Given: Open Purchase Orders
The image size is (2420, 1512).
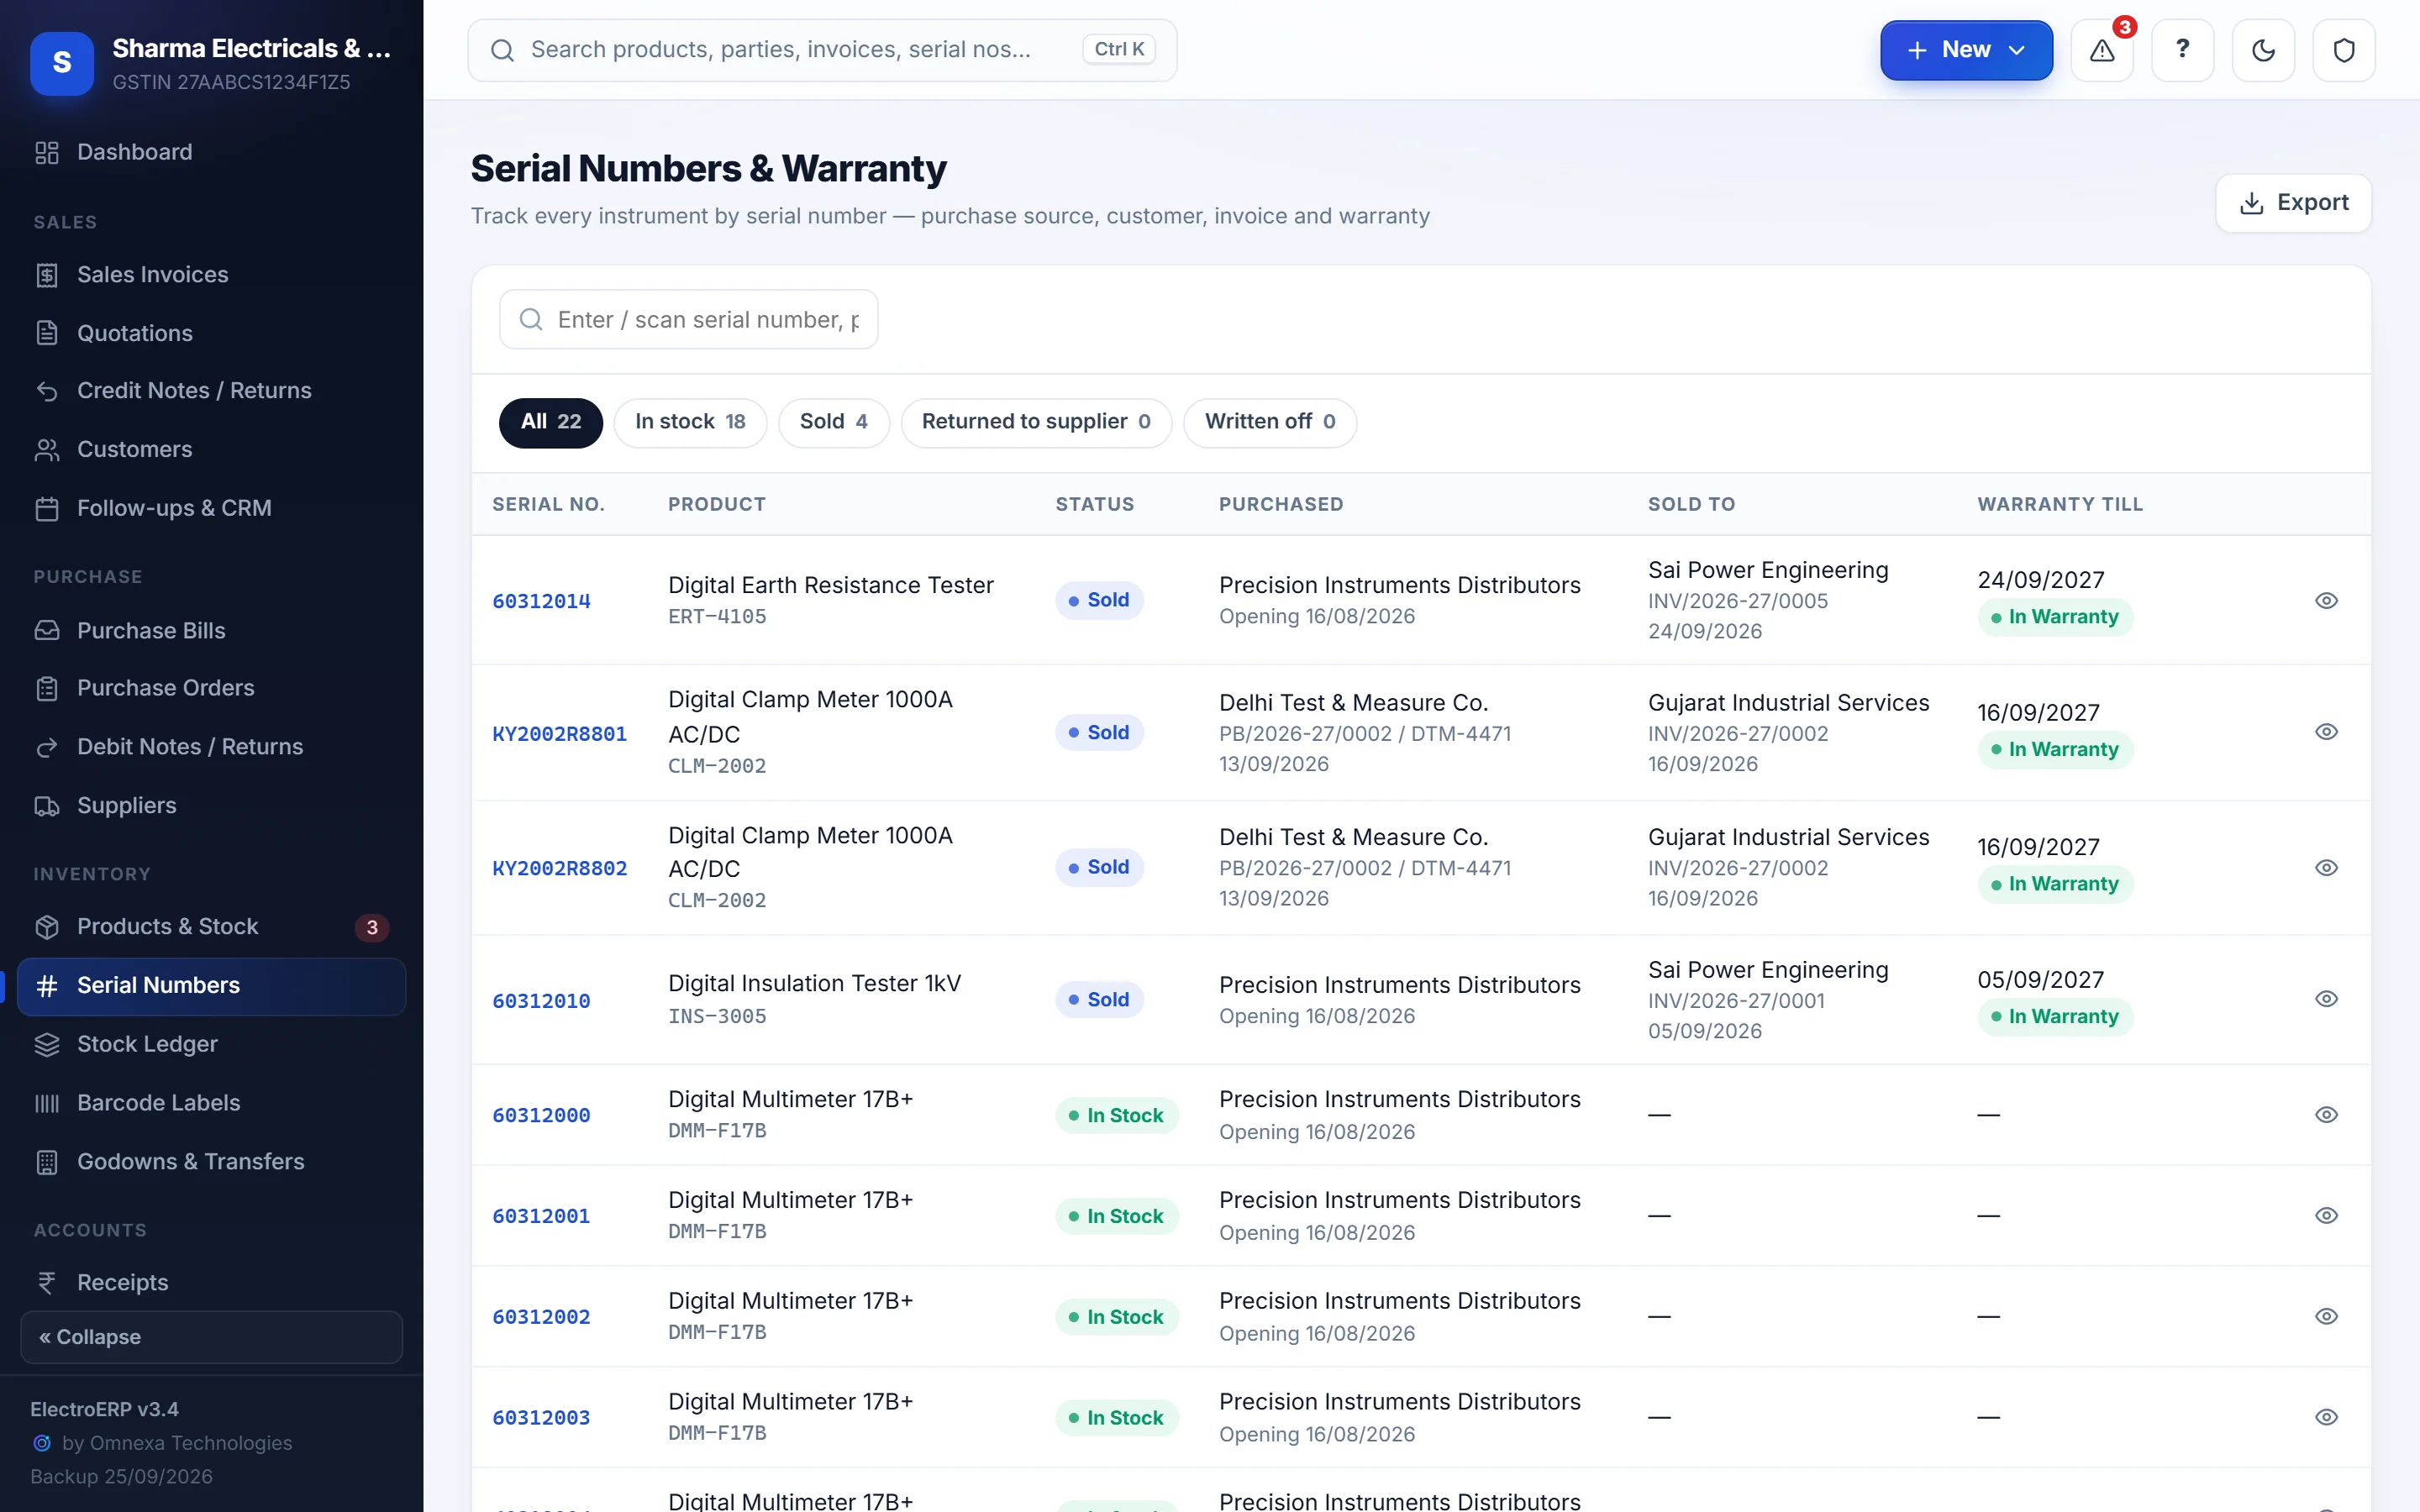Looking at the screenshot, I should 211,688.
